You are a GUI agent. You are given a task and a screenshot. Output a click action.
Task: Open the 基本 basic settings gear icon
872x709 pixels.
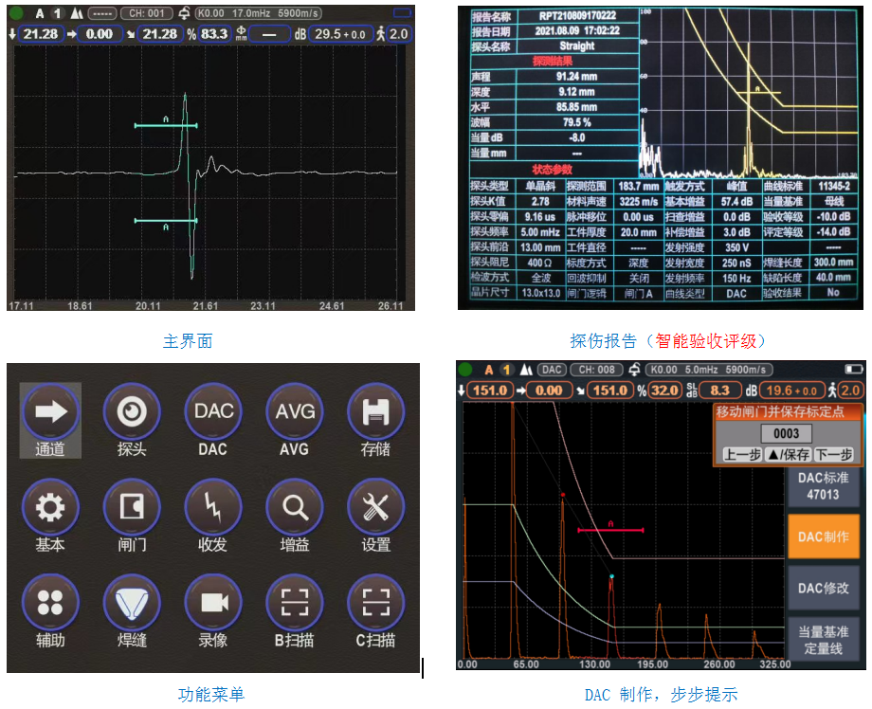point(50,508)
